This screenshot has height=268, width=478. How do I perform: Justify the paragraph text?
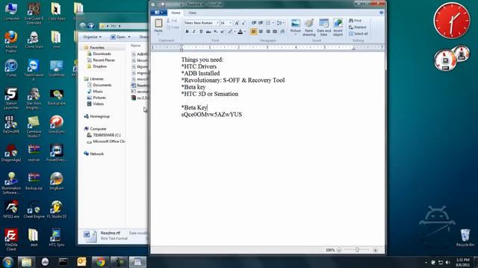tap(275, 31)
